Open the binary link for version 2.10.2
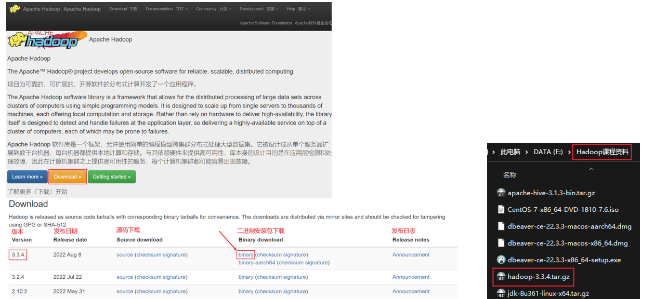Viewport: 668px width, 299px height. (246, 292)
